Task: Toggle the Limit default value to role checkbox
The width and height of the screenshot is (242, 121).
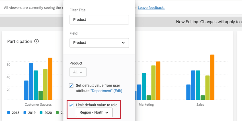Action: pyautogui.click(x=71, y=105)
